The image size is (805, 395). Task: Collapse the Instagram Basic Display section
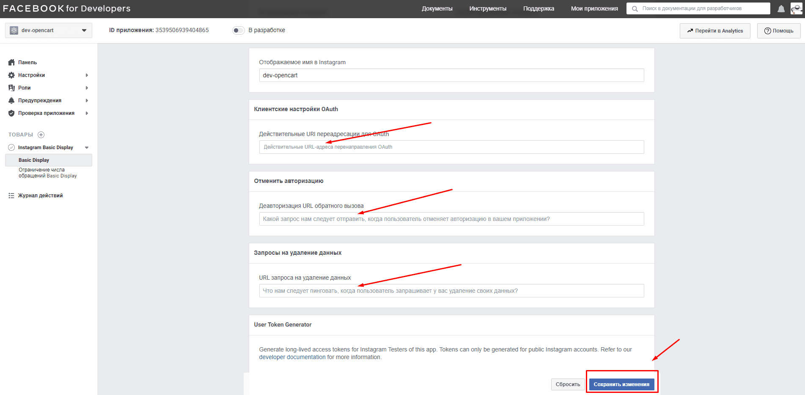tap(87, 147)
